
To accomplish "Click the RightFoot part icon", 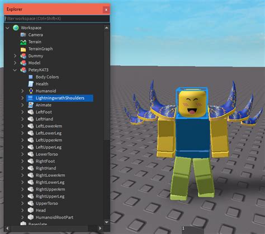I will pyautogui.click(x=31, y=161).
